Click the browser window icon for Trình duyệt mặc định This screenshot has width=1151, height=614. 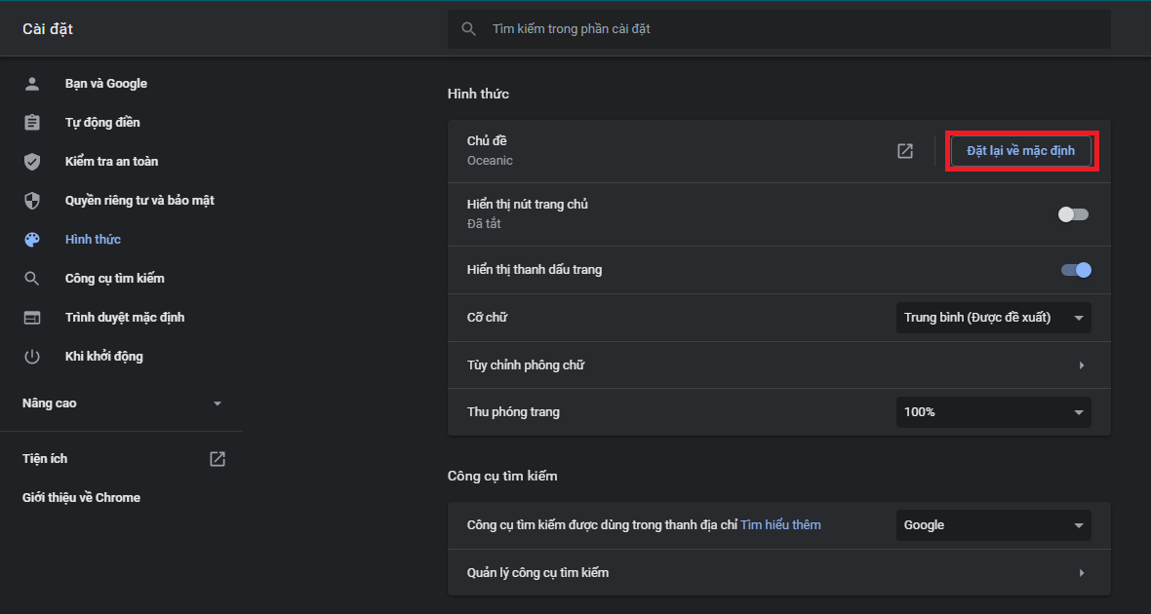click(x=31, y=318)
